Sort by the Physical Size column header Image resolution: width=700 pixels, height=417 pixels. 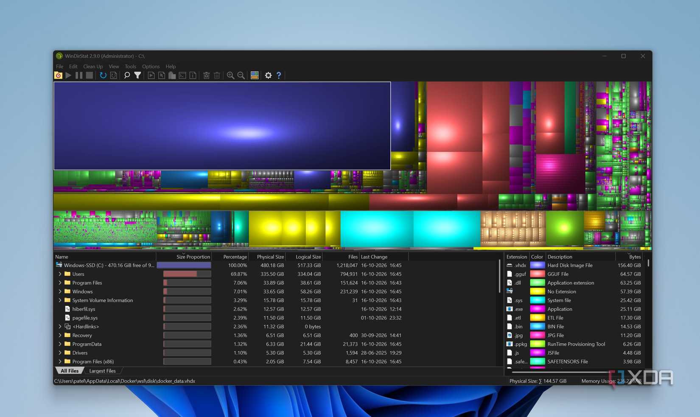(267, 257)
